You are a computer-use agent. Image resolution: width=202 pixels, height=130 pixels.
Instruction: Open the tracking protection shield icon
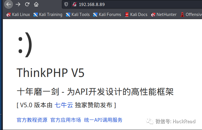66,5
